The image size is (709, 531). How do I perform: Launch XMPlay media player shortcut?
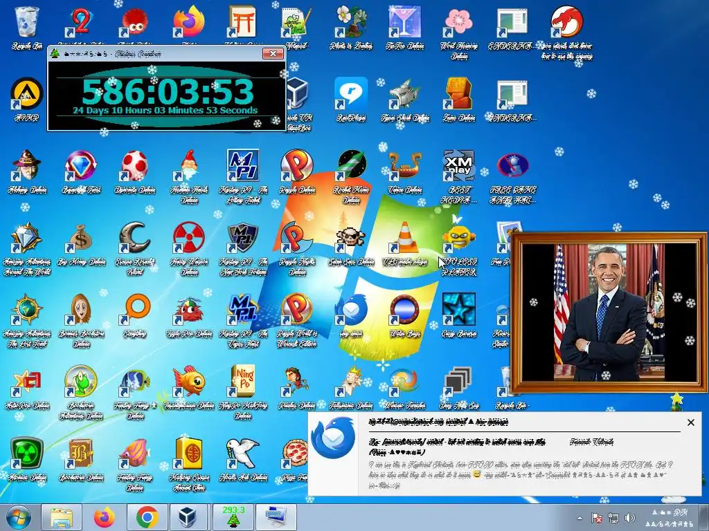459,166
